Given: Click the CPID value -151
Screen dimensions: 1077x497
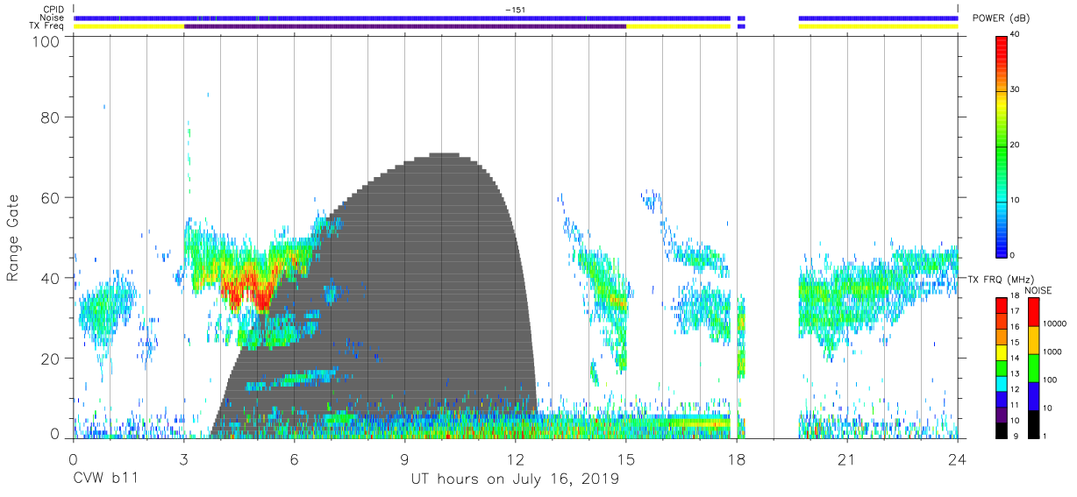Looking at the screenshot, I should click(x=515, y=10).
